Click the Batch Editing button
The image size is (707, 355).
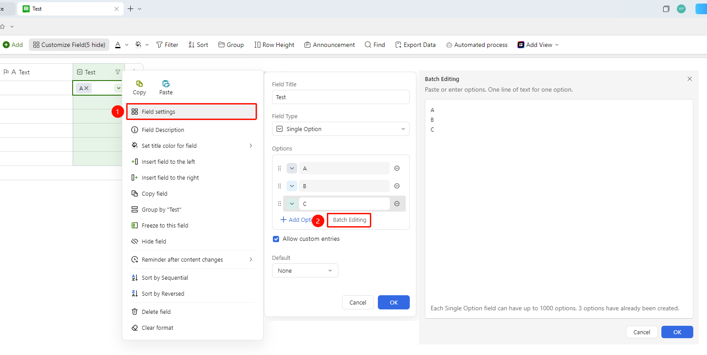pyautogui.click(x=349, y=220)
